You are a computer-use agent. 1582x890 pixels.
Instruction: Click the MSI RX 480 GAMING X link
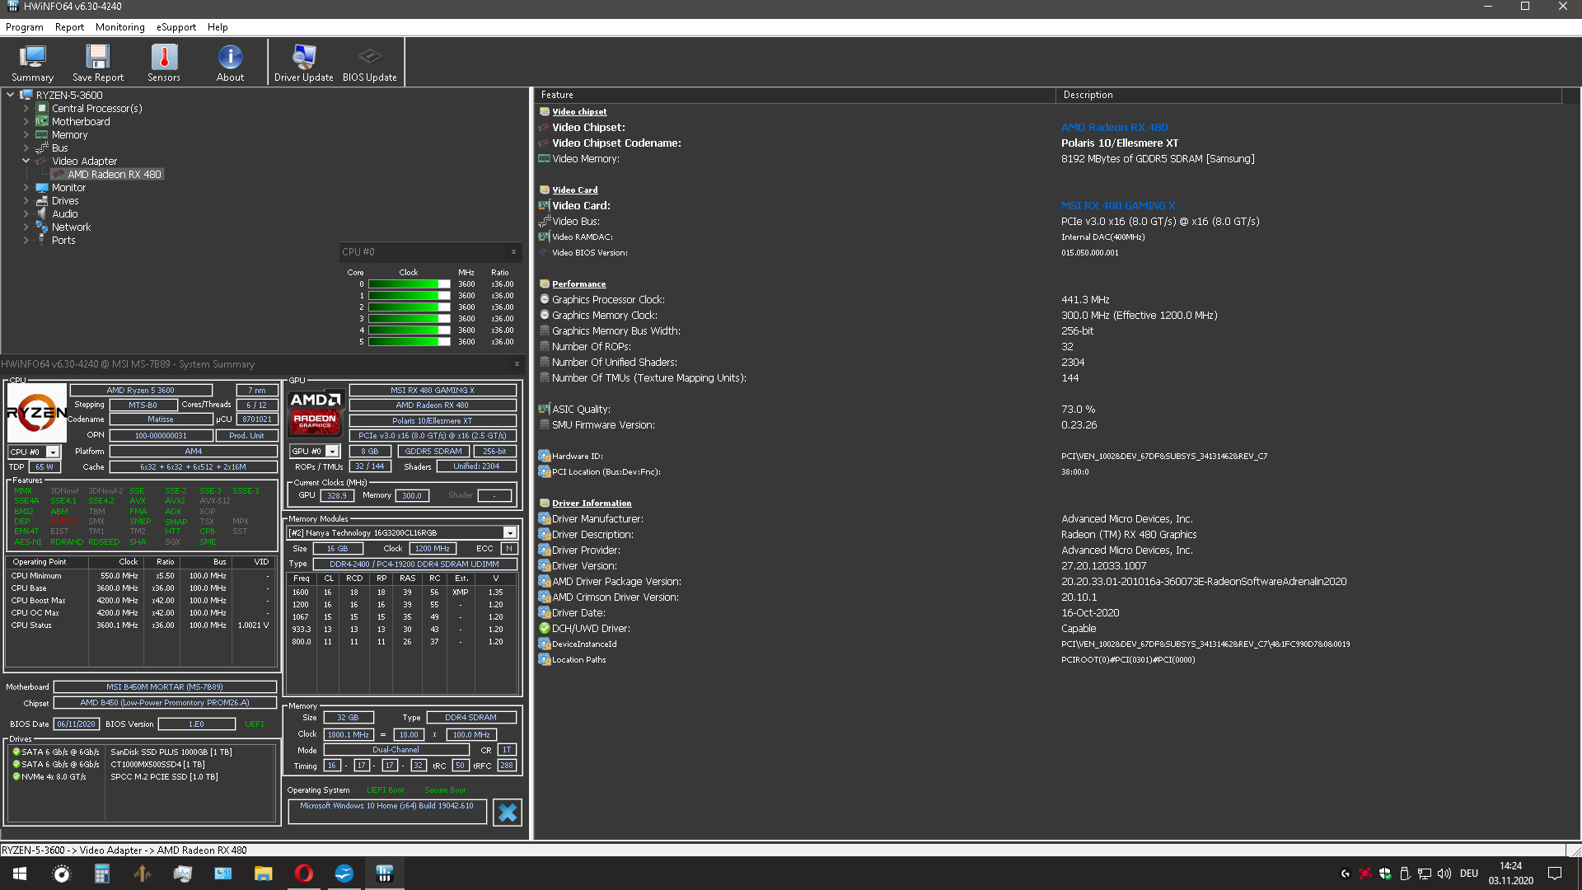[1117, 205]
